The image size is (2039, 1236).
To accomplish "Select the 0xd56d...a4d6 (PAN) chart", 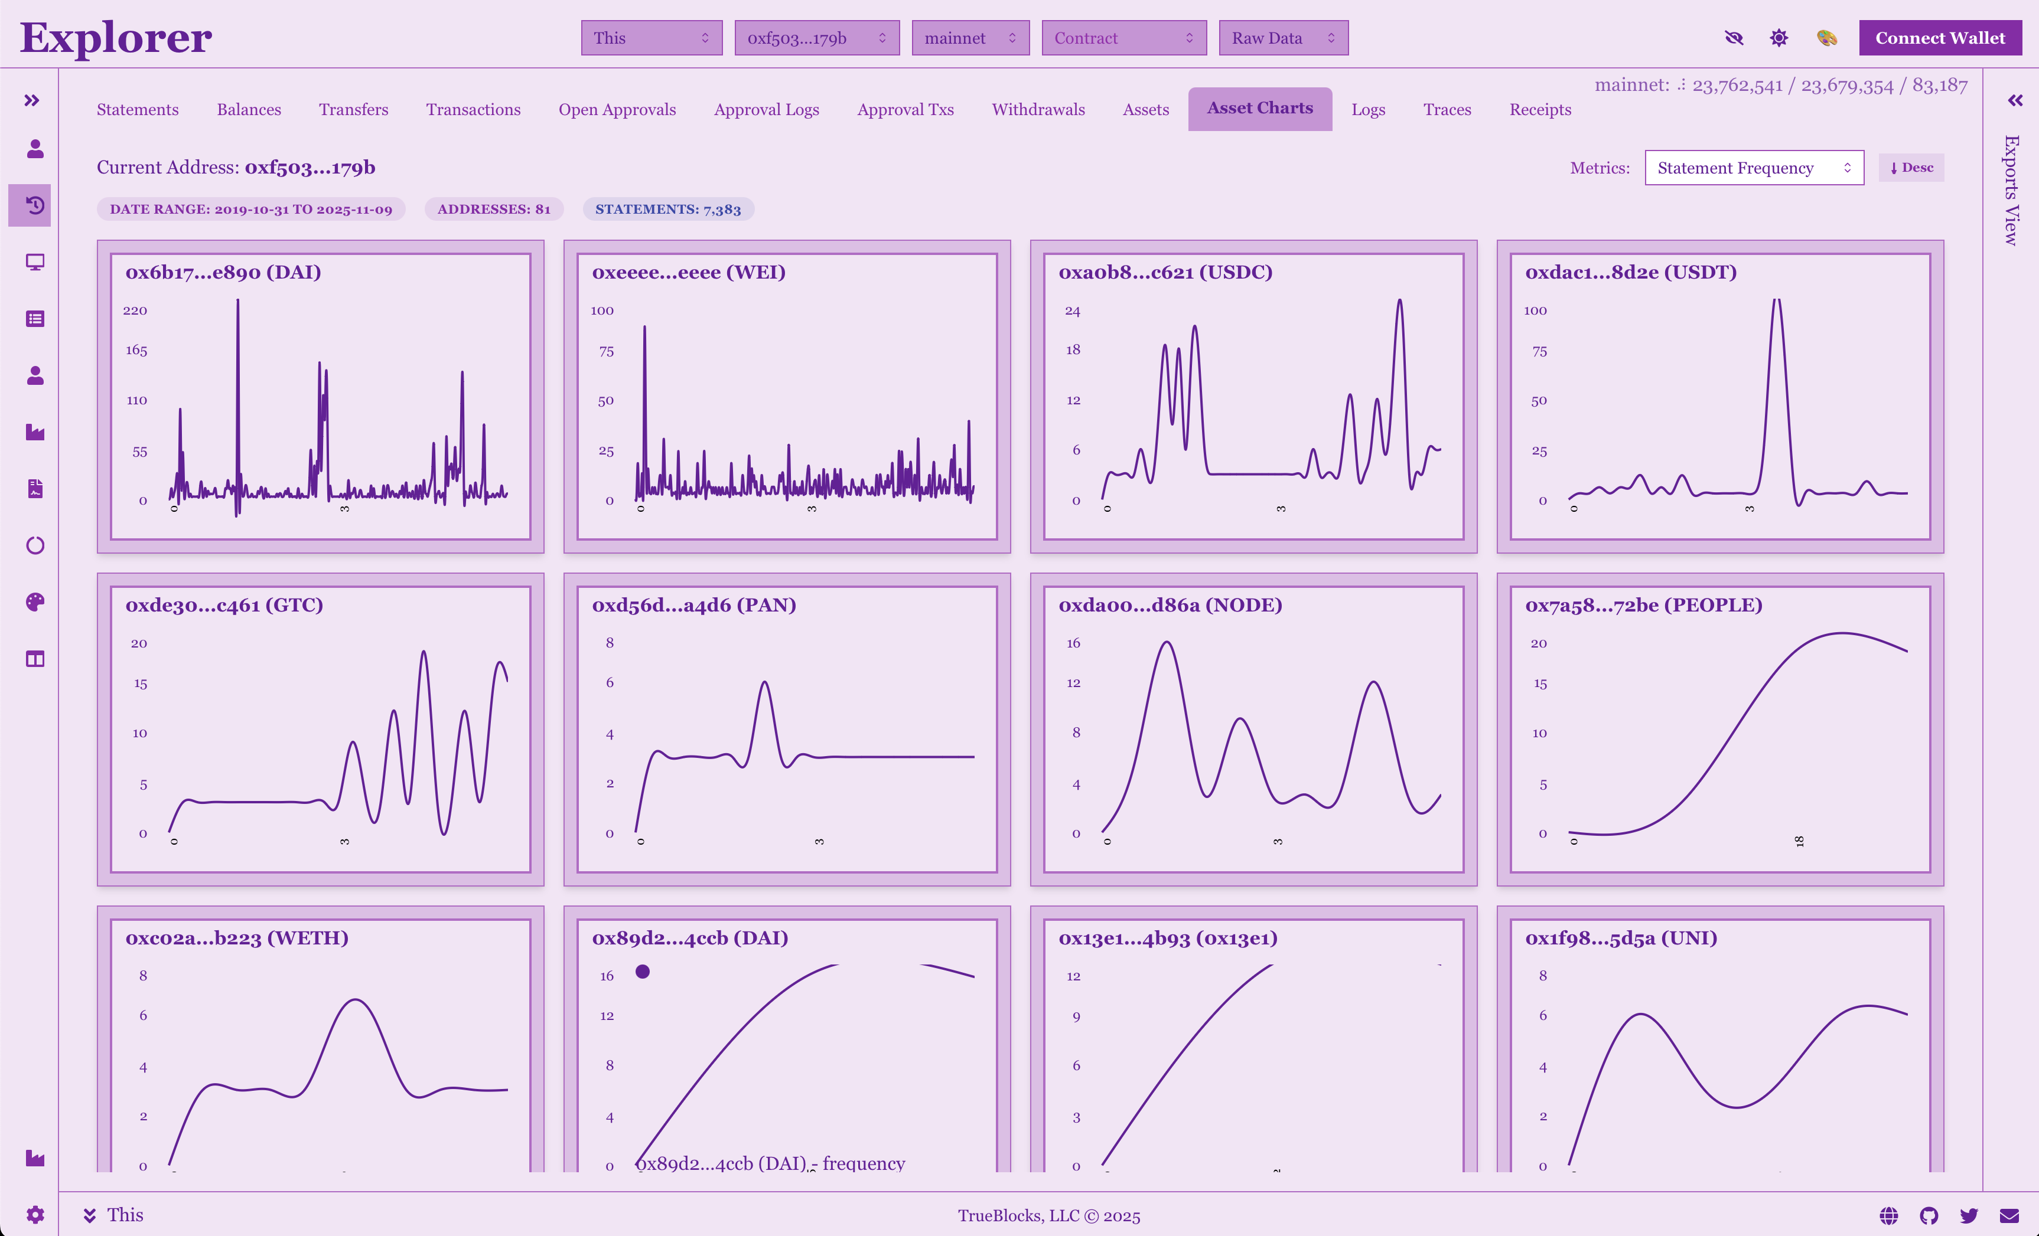I will [x=787, y=729].
